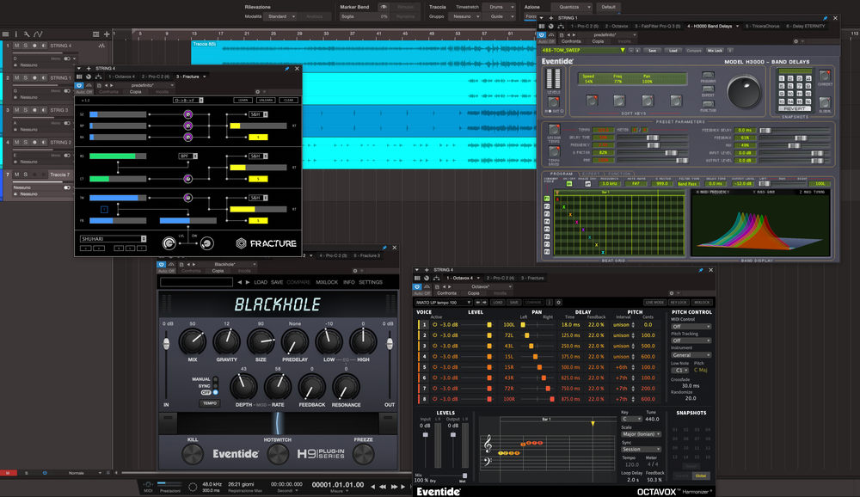Screen dimensions: 860x497
Task: Click the HOTSWITCH footswitch in Blackhole
Action: [278, 454]
